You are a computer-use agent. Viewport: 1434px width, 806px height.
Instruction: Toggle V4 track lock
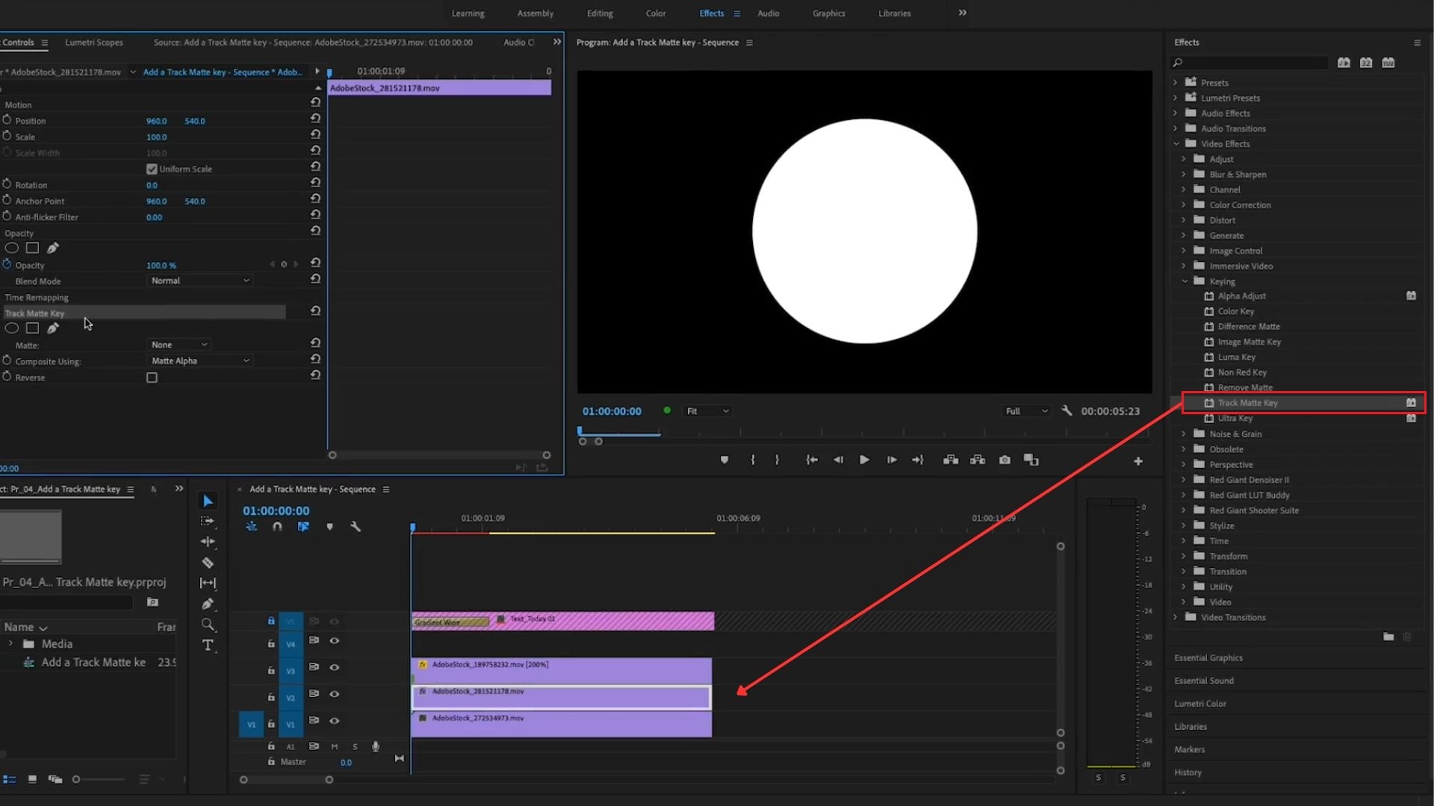click(271, 643)
